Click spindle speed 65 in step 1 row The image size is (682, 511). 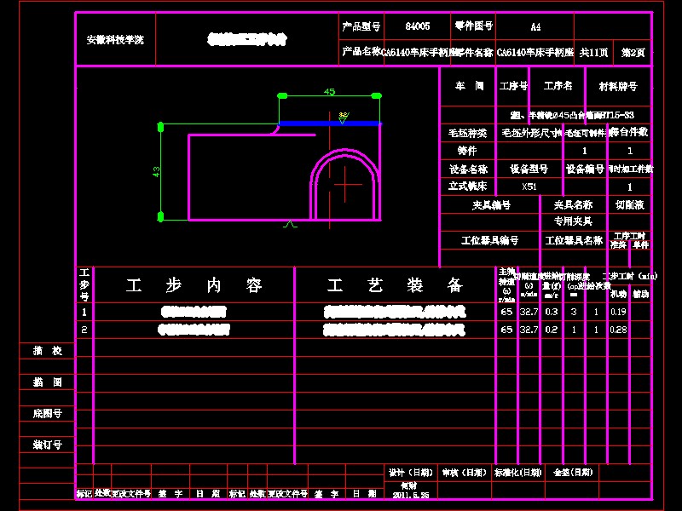(x=506, y=312)
